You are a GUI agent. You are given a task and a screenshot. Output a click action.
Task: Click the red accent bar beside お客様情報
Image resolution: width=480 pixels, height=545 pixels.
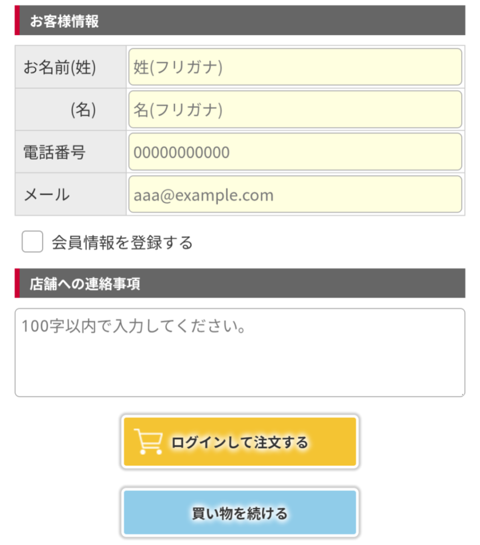click(17, 20)
